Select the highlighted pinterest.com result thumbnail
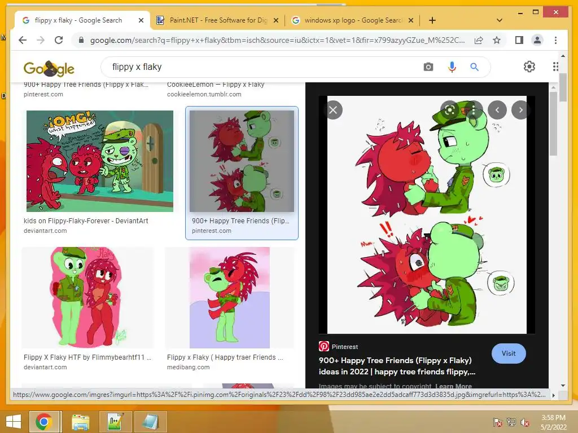578x433 pixels. pos(242,161)
